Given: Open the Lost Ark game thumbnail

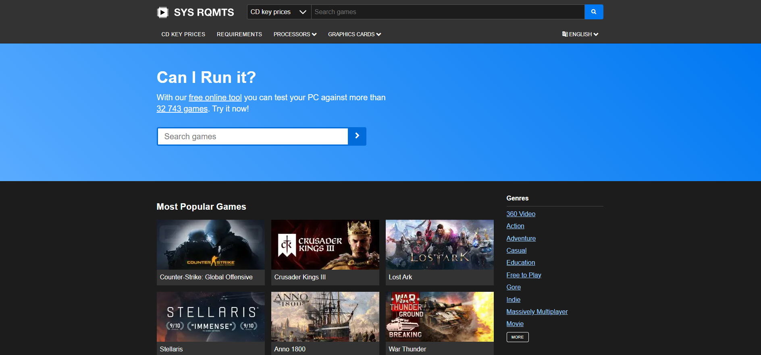Looking at the screenshot, I should (x=440, y=245).
